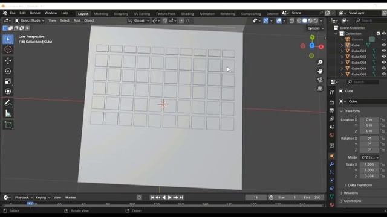Open the Material properties tab
The width and height of the screenshot is (387, 217).
pyautogui.click(x=331, y=205)
